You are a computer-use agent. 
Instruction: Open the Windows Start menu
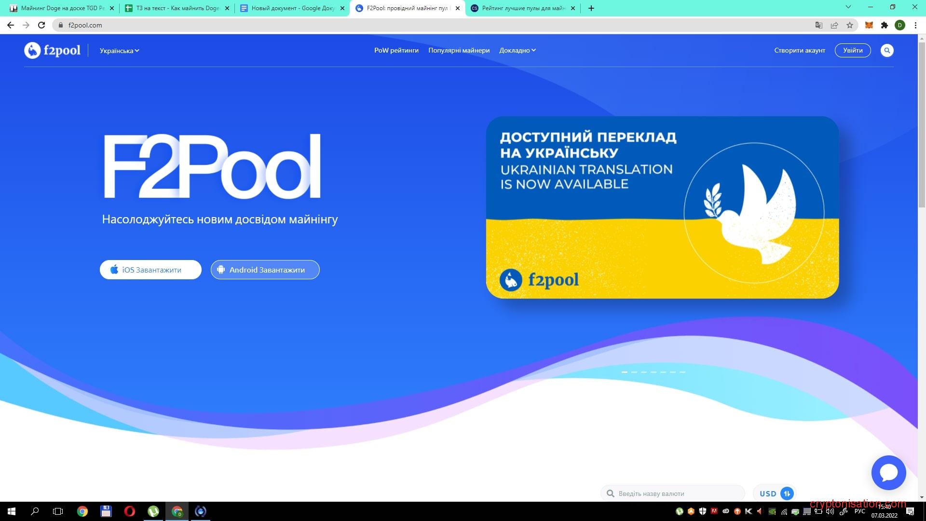(12, 511)
